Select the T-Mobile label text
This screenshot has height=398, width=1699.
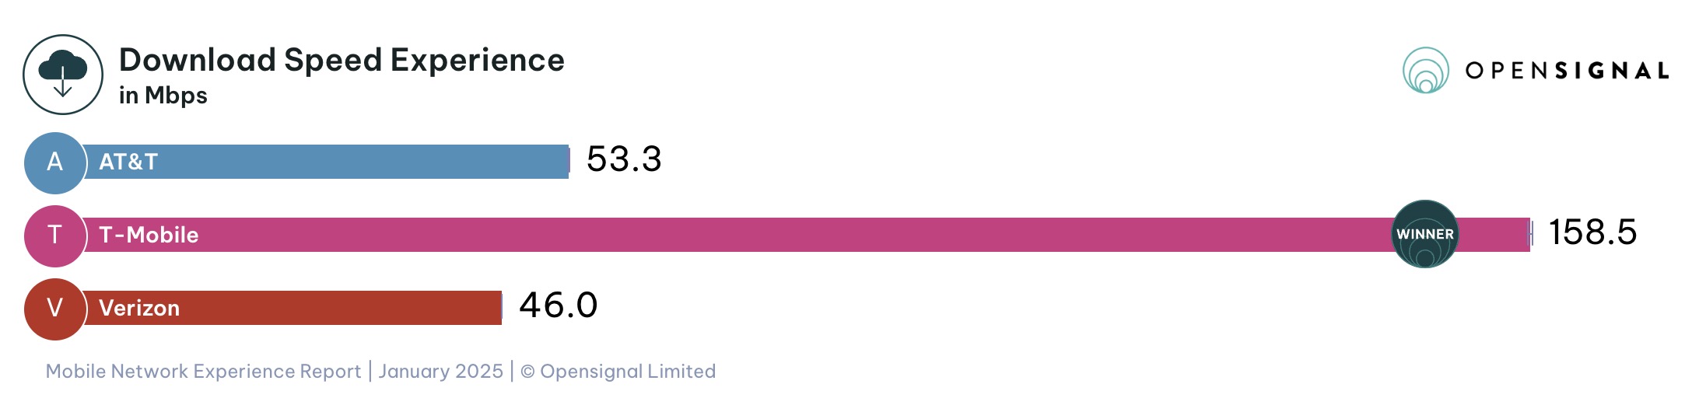pyautogui.click(x=149, y=235)
